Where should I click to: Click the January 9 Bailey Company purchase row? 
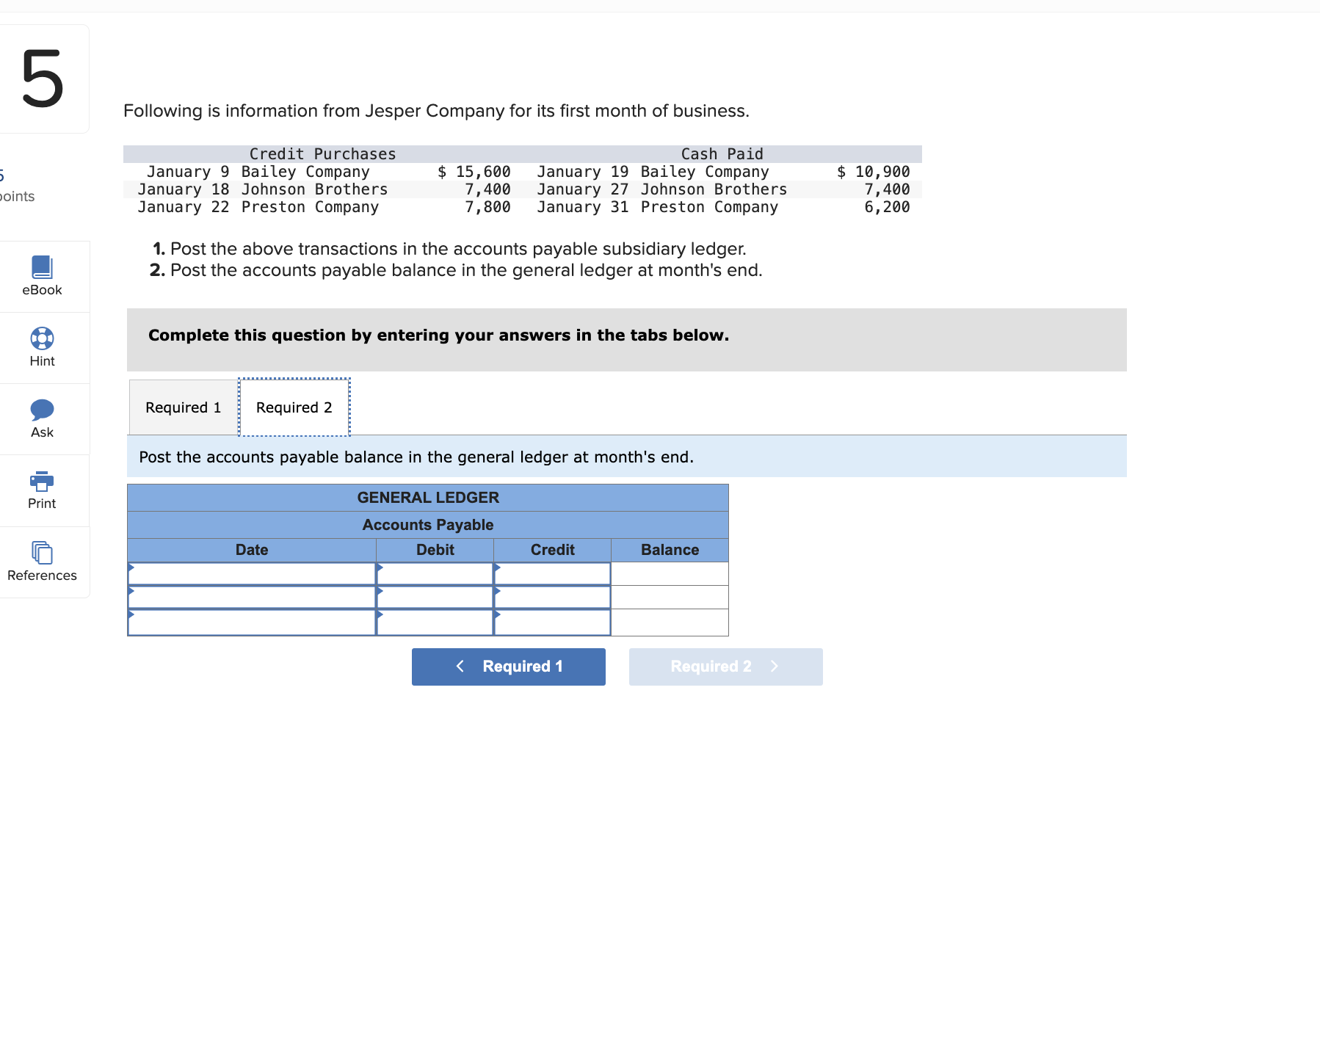point(328,172)
